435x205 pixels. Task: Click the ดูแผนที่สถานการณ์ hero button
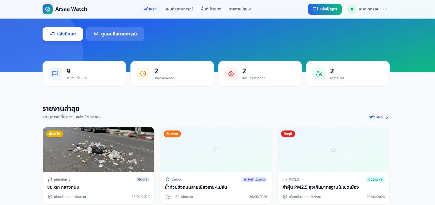pos(115,34)
